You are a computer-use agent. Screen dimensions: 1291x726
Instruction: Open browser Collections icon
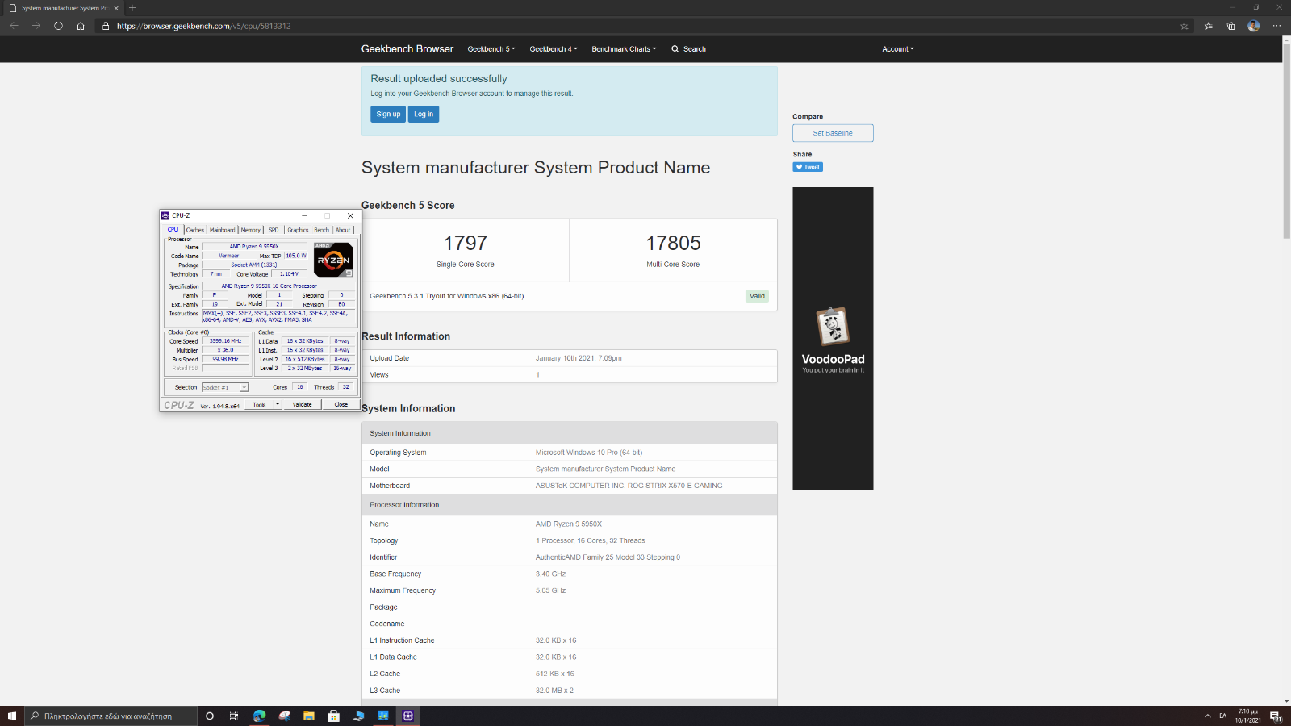[x=1230, y=26]
